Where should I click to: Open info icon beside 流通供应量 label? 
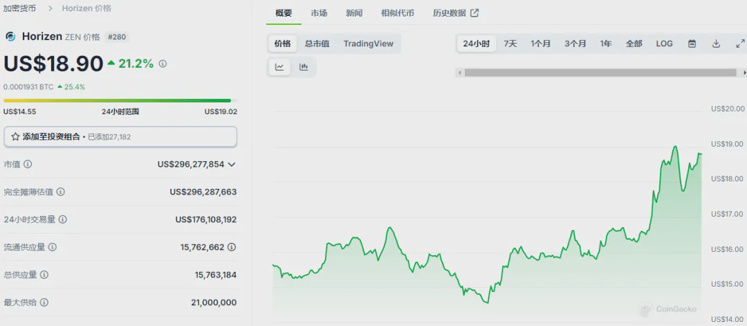[53, 247]
